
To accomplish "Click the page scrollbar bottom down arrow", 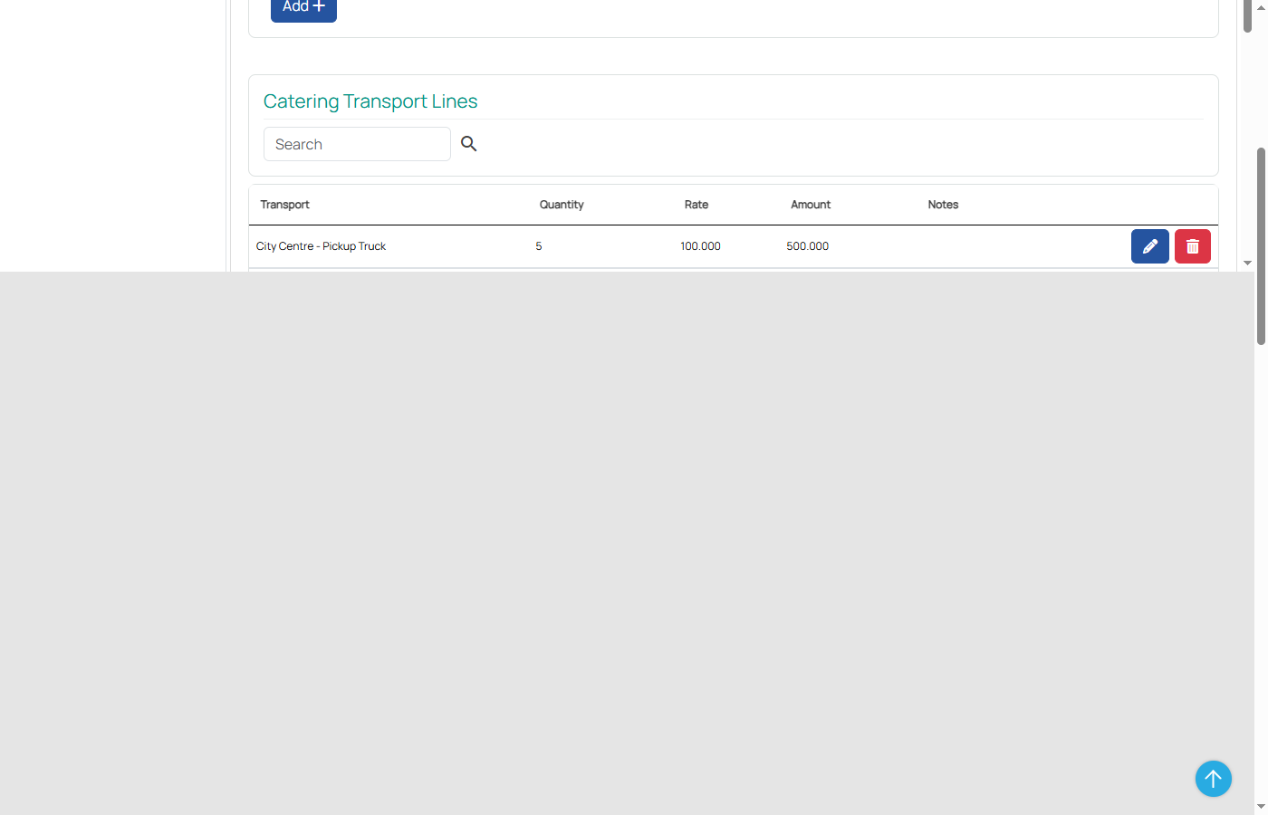I will (1261, 806).
